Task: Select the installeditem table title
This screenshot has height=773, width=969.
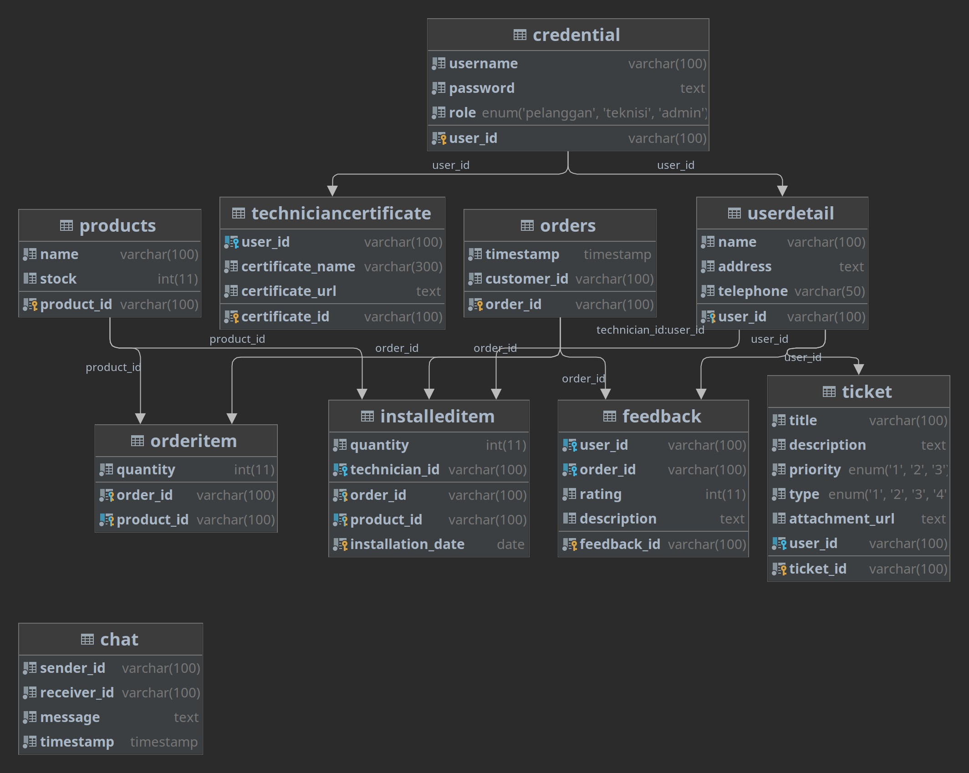Action: 437,417
